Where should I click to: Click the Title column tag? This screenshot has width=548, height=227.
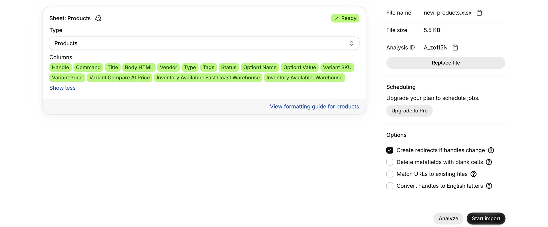[113, 67]
